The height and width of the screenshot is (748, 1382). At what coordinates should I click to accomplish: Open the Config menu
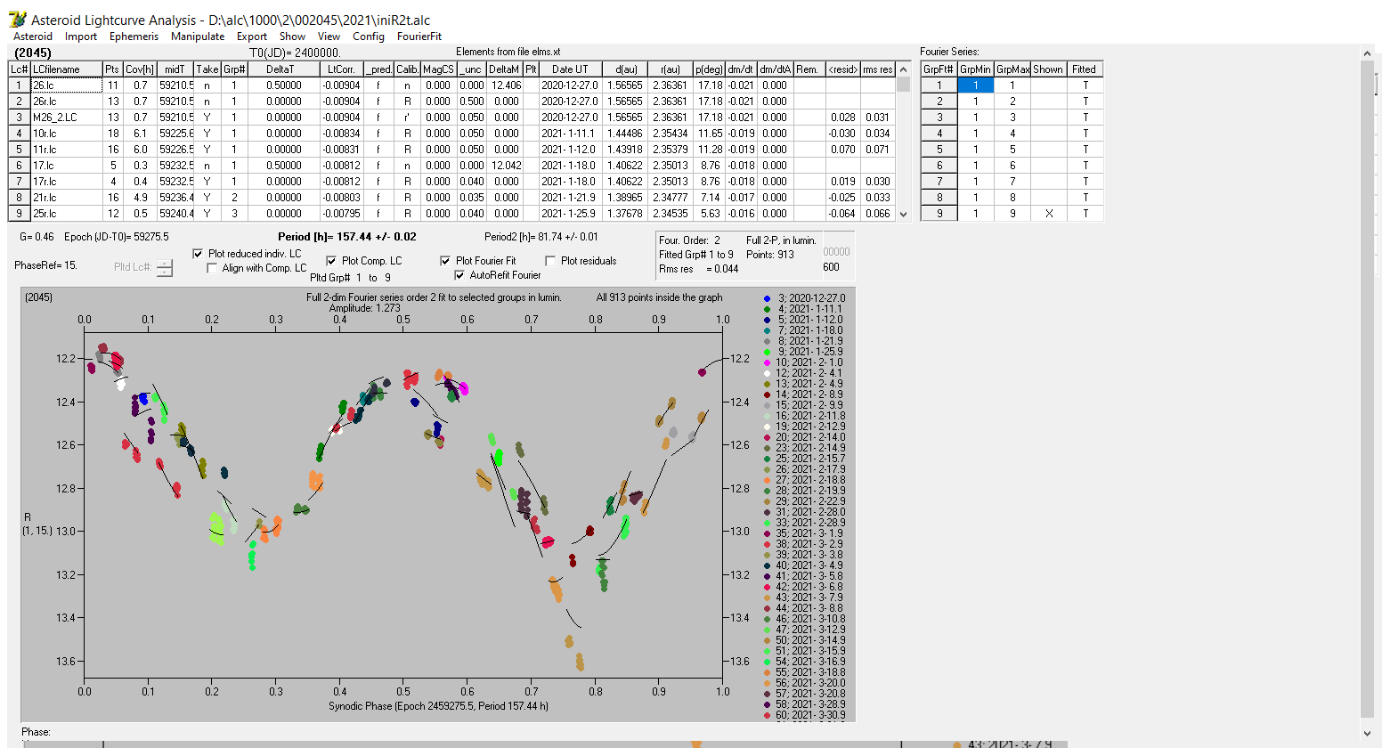(369, 37)
